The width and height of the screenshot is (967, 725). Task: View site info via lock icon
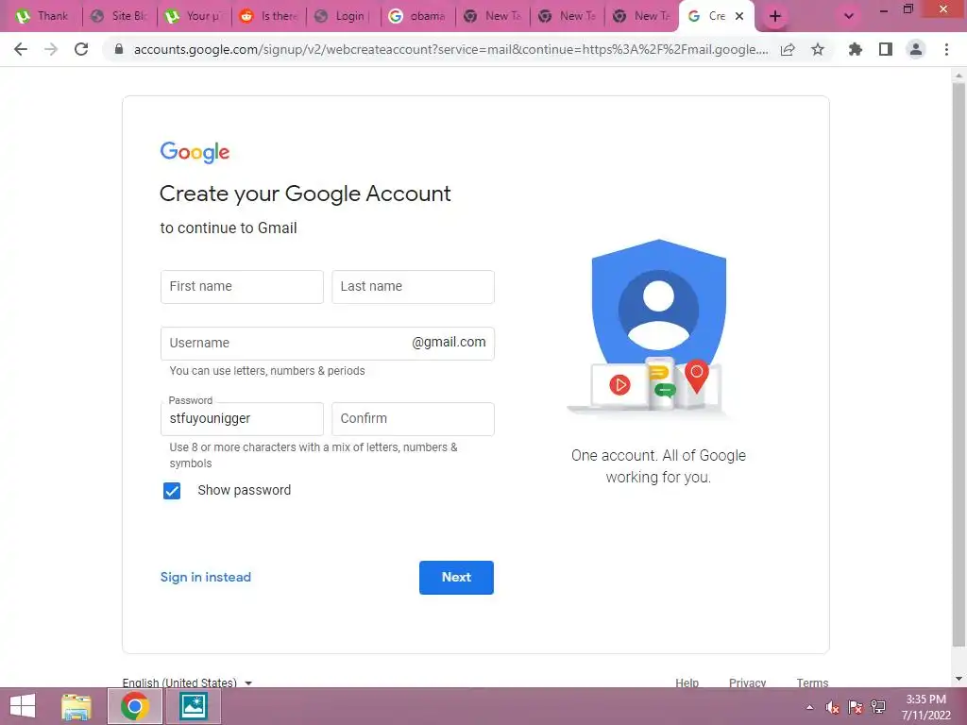pos(119,49)
